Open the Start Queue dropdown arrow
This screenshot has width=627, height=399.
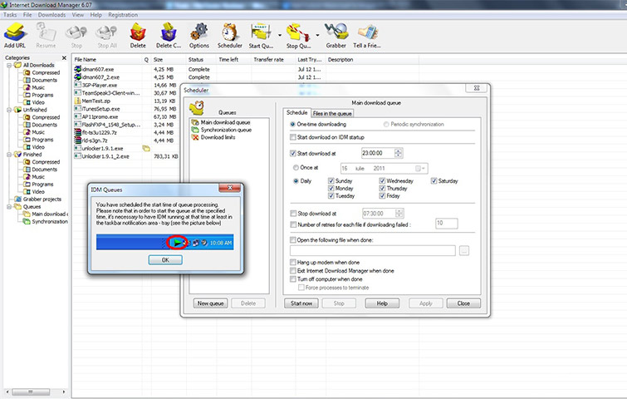coord(280,35)
